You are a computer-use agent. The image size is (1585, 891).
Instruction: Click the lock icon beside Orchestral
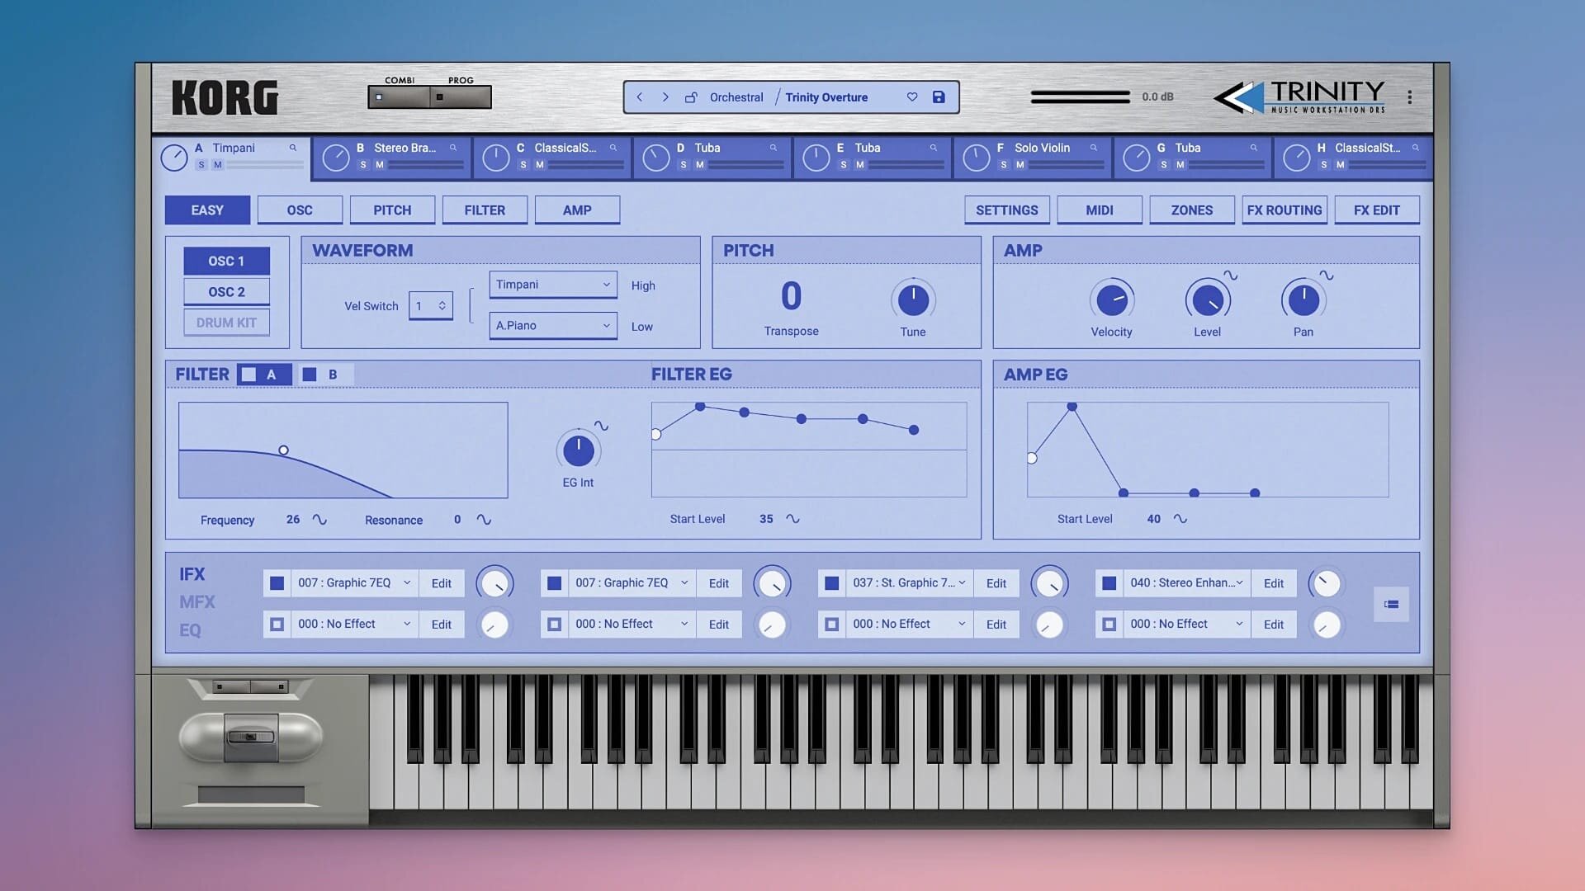coord(691,97)
